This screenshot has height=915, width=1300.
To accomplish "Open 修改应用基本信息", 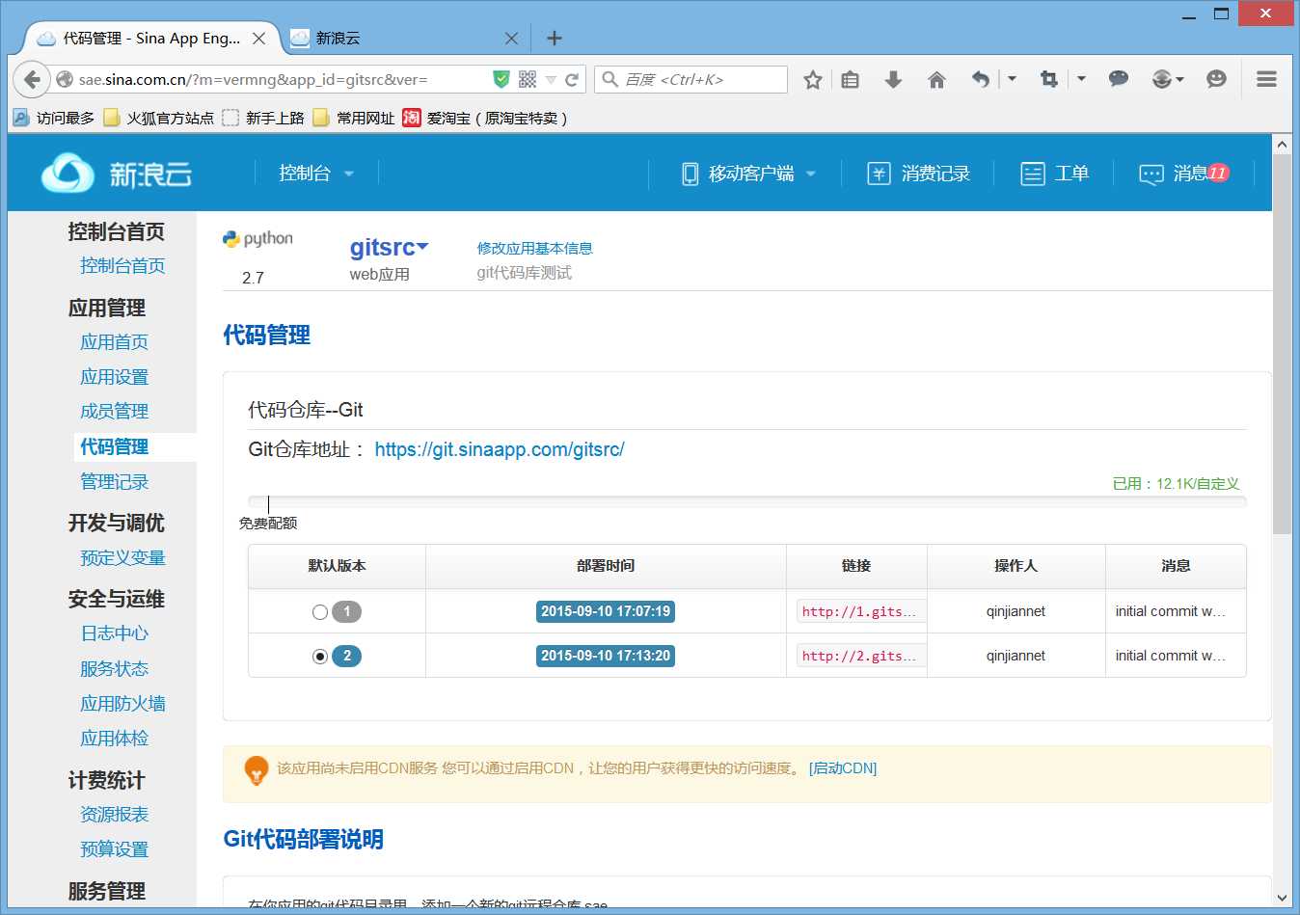I will point(534,247).
